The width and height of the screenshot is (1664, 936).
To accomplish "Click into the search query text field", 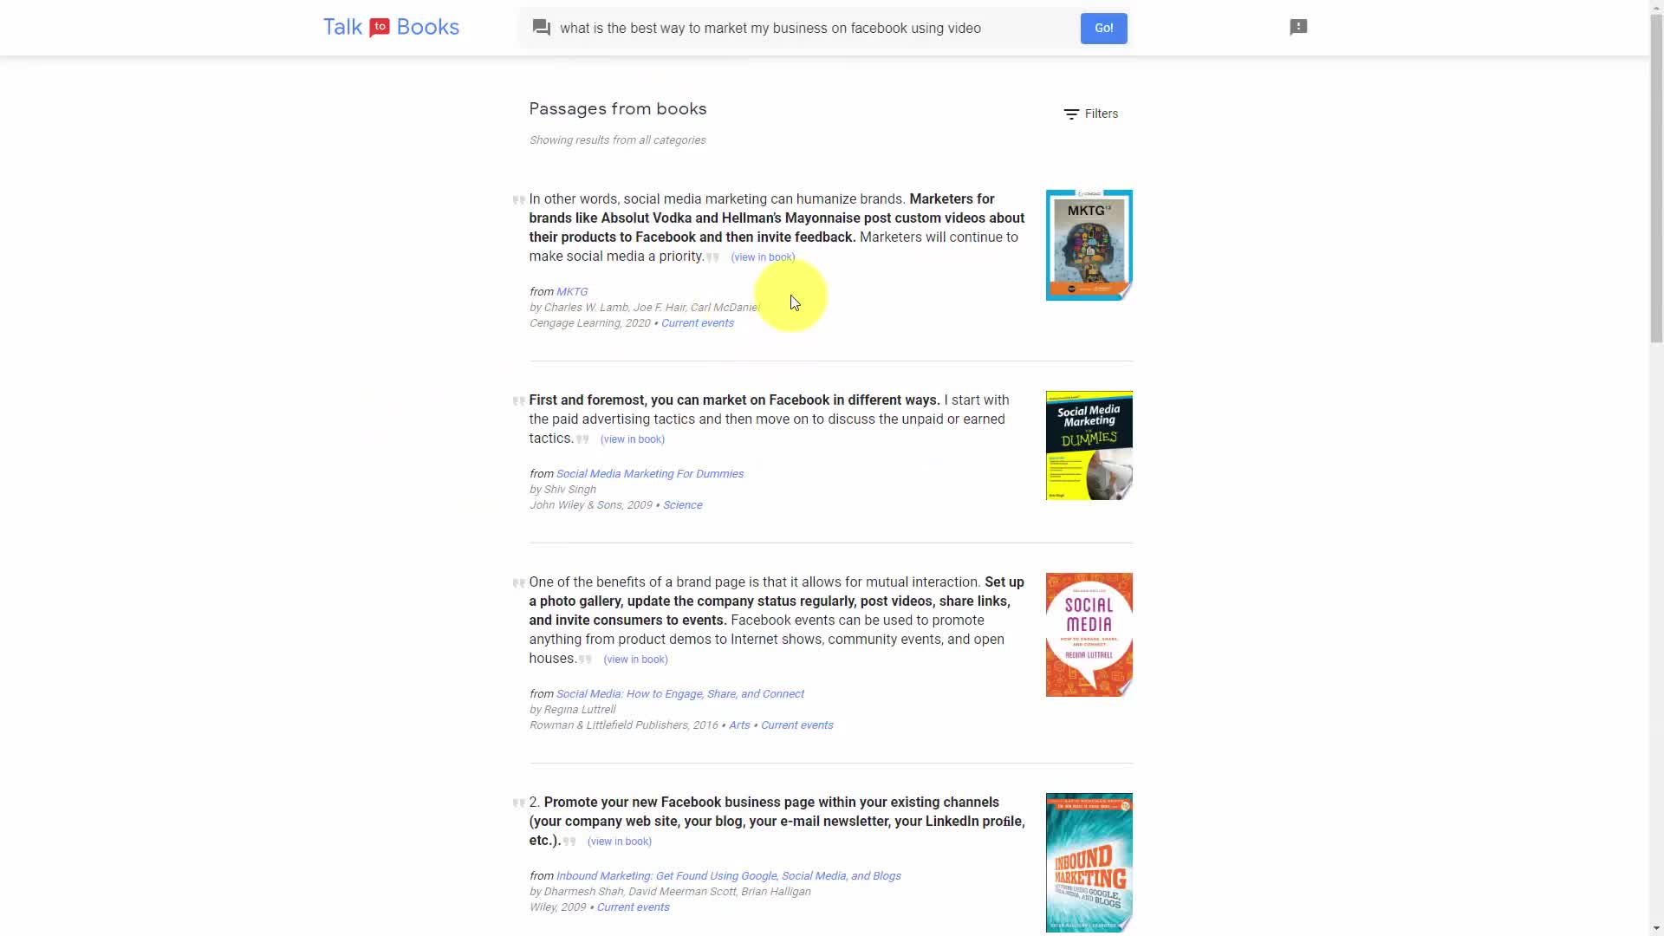I will [x=815, y=28].
